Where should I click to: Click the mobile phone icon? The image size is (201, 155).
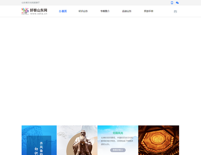[172, 2]
